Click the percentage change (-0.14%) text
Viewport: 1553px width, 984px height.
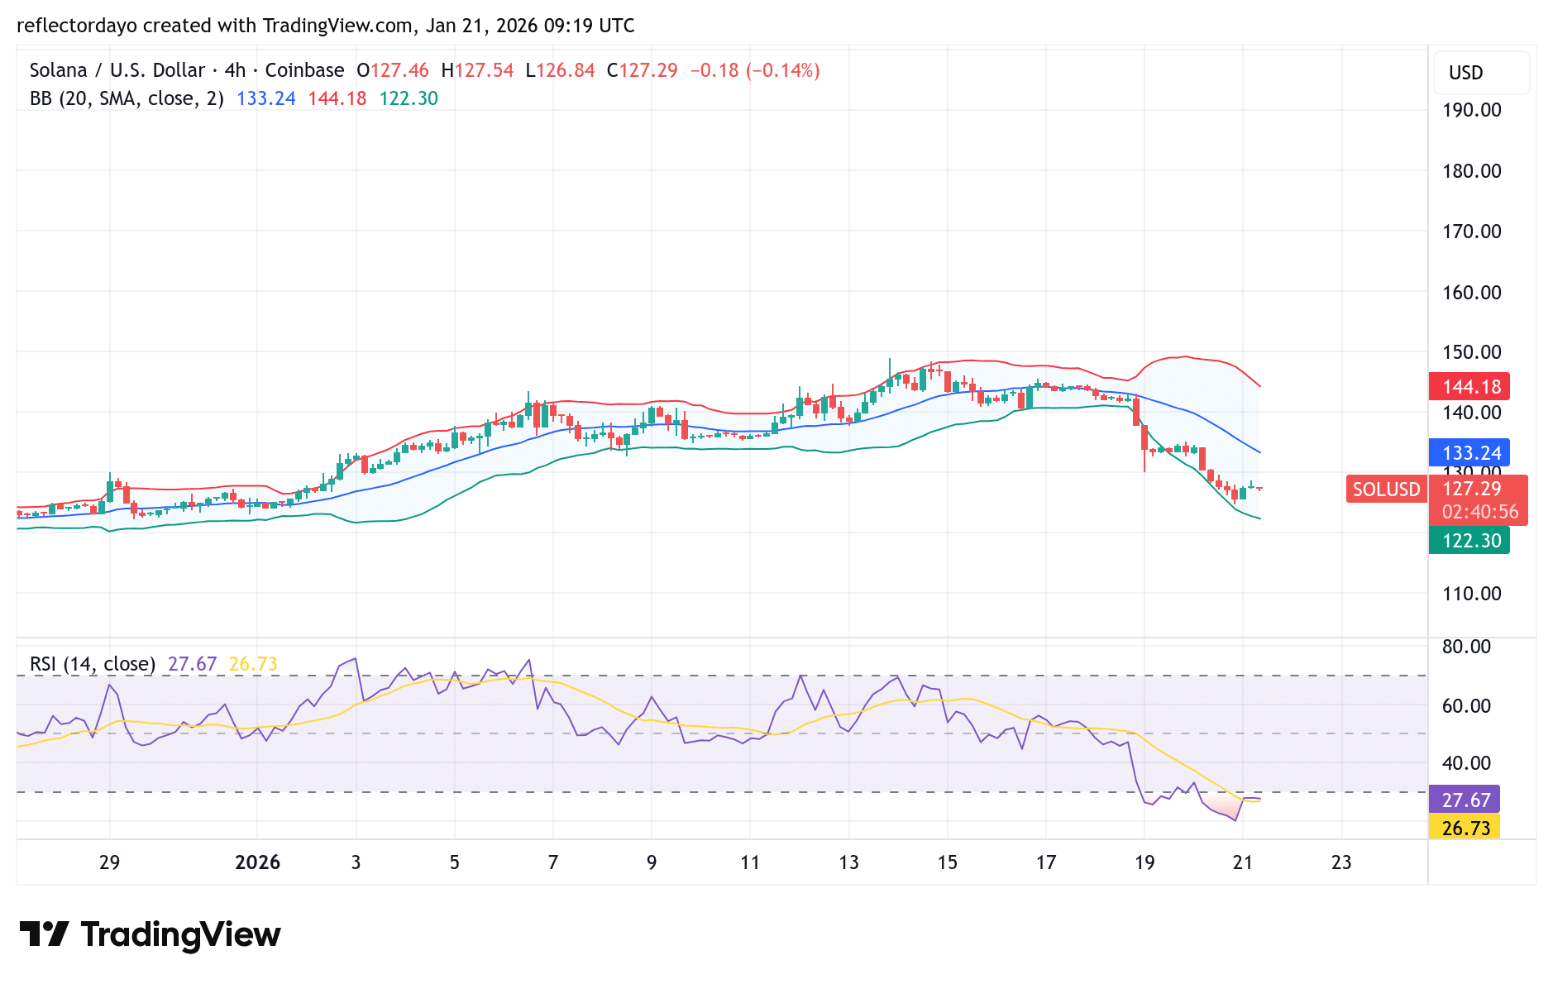[780, 70]
